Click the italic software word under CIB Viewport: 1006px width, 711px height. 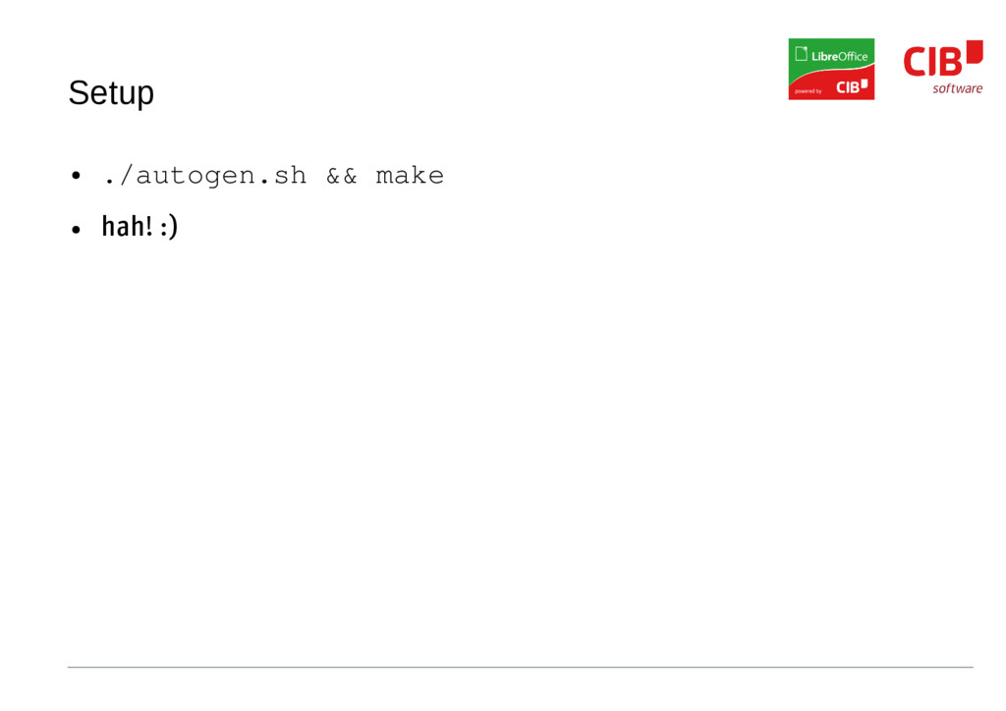click(x=957, y=88)
